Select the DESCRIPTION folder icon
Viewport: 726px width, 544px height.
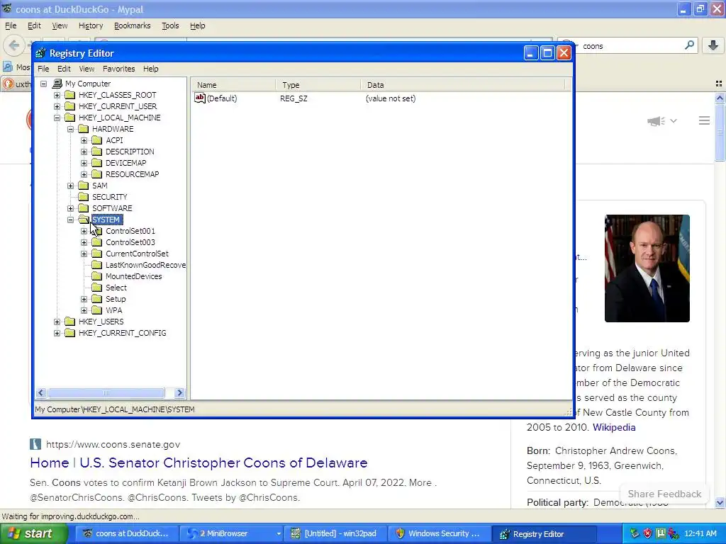click(96, 152)
